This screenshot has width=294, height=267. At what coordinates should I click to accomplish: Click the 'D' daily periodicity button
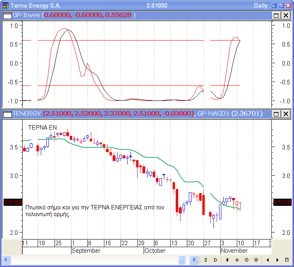point(215,260)
